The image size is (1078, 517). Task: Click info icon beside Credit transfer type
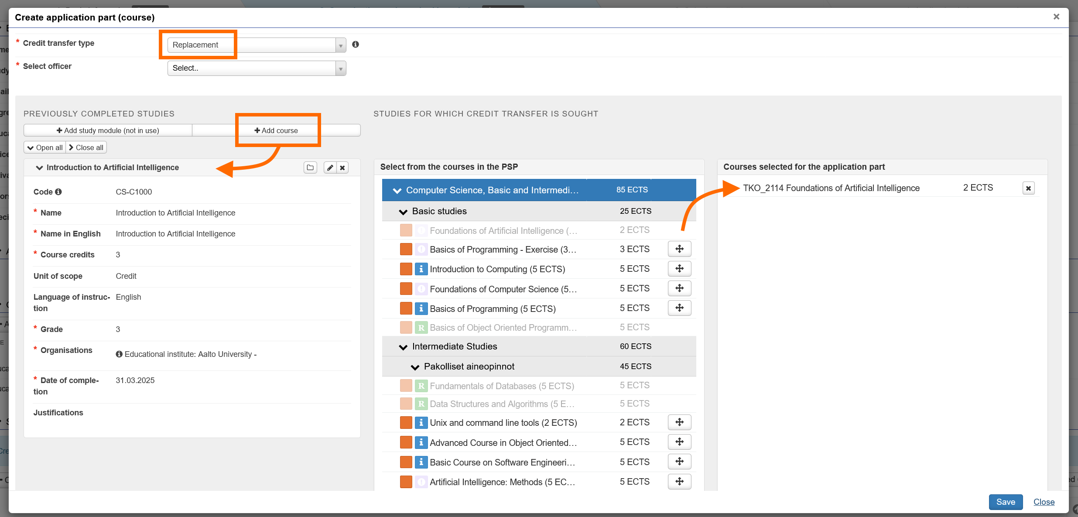(x=356, y=45)
